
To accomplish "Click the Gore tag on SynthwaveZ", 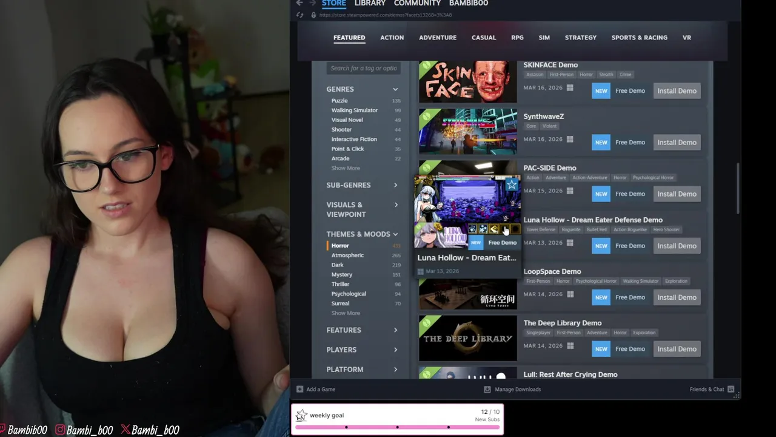I will [x=531, y=126].
